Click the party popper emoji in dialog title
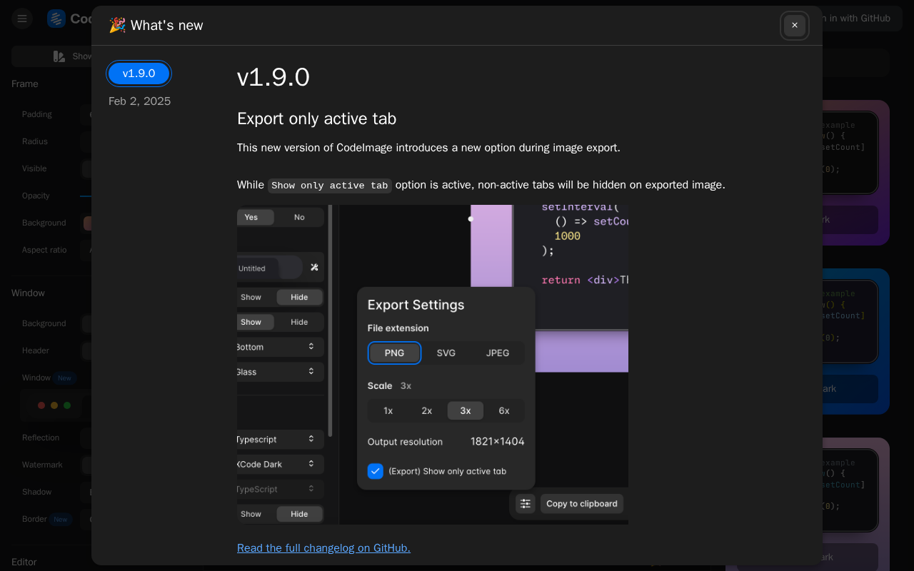Image resolution: width=914 pixels, height=571 pixels. (x=117, y=26)
